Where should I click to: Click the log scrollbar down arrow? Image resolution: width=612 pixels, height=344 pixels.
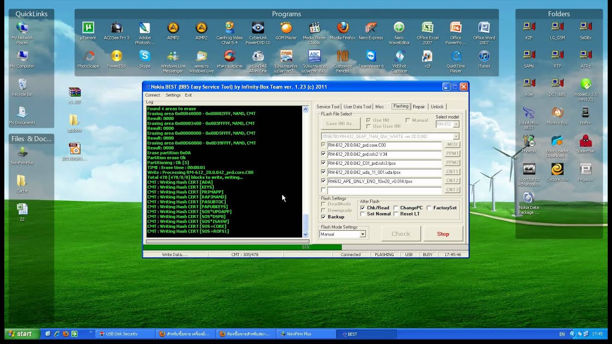306,235
